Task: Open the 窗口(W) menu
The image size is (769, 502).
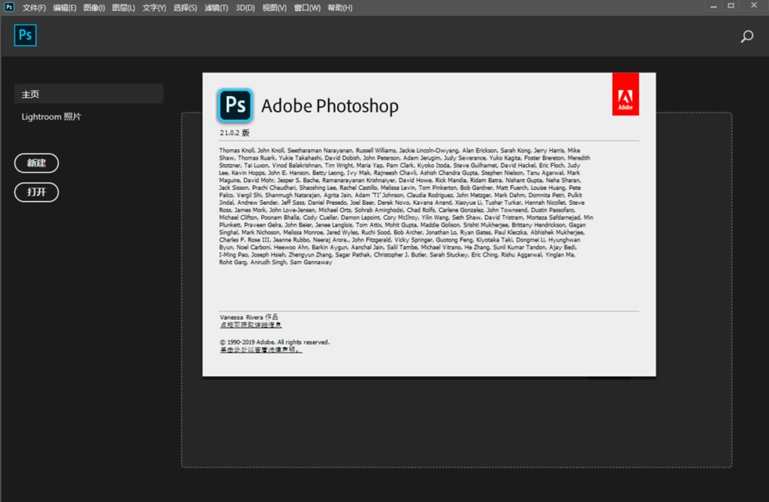Action: 307,8
